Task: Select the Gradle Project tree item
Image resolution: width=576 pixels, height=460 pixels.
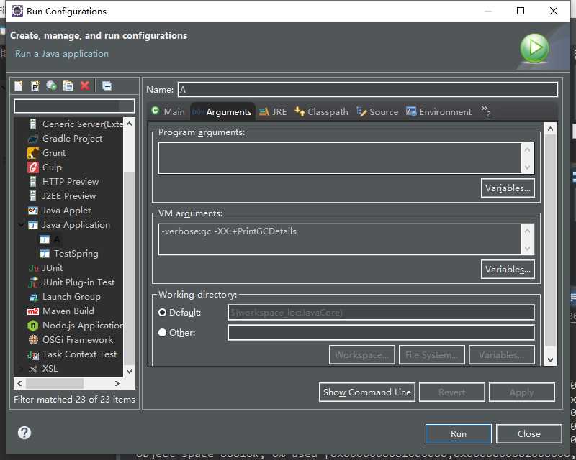Action: [x=73, y=139]
